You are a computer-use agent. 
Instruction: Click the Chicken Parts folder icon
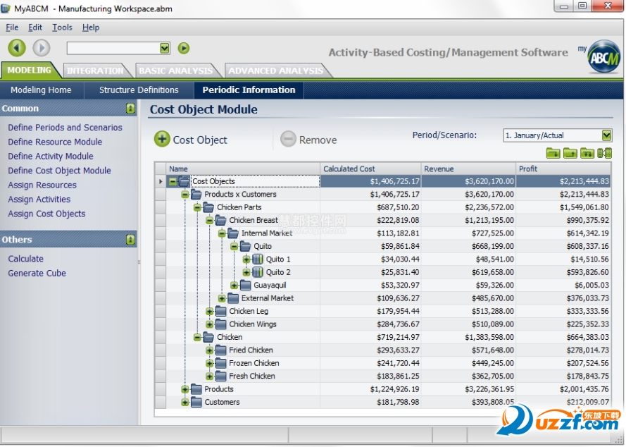point(209,207)
